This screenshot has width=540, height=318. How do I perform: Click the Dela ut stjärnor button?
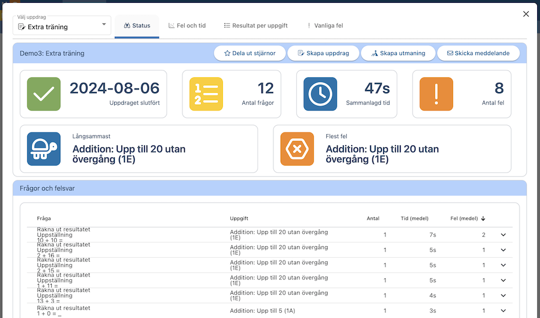coord(250,53)
